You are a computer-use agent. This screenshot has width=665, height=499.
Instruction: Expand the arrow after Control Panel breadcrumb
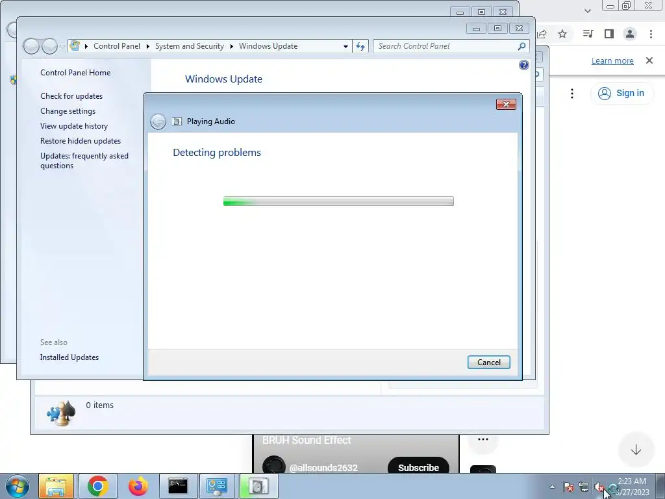click(x=147, y=46)
